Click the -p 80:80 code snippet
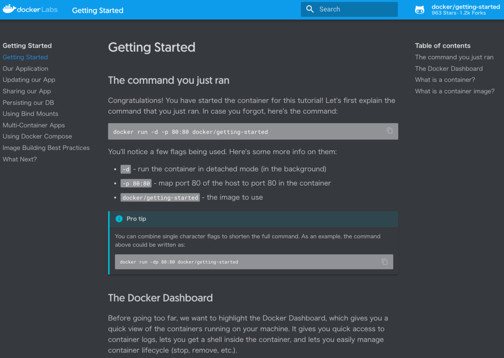 pyautogui.click(x=136, y=184)
